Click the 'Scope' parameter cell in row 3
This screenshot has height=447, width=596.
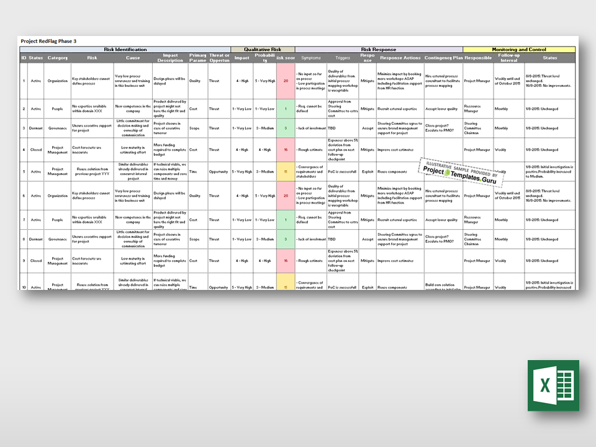(197, 128)
